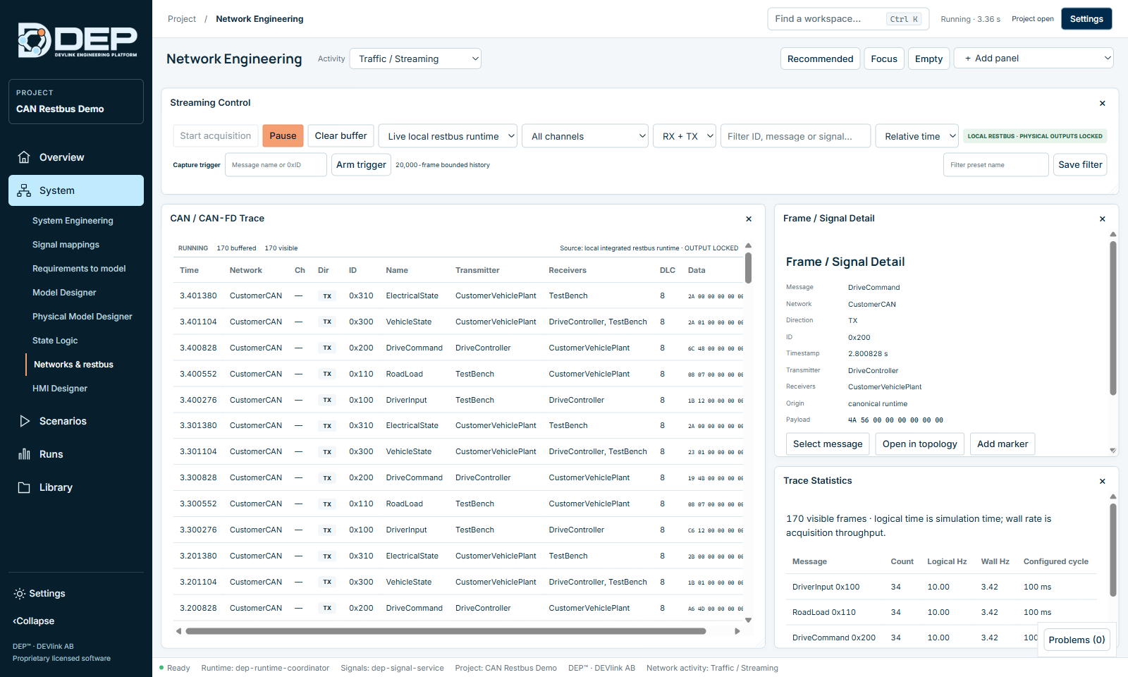Select State Logic in the sidebar
The width and height of the screenshot is (1128, 677).
(55, 341)
